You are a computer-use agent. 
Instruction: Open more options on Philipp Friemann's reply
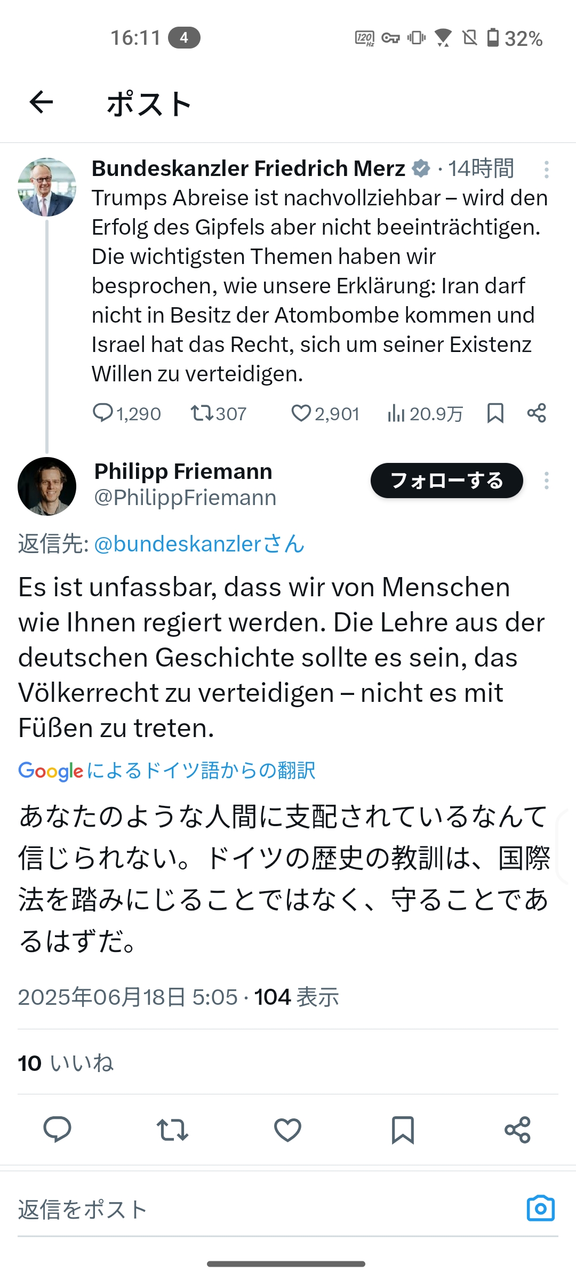click(546, 481)
